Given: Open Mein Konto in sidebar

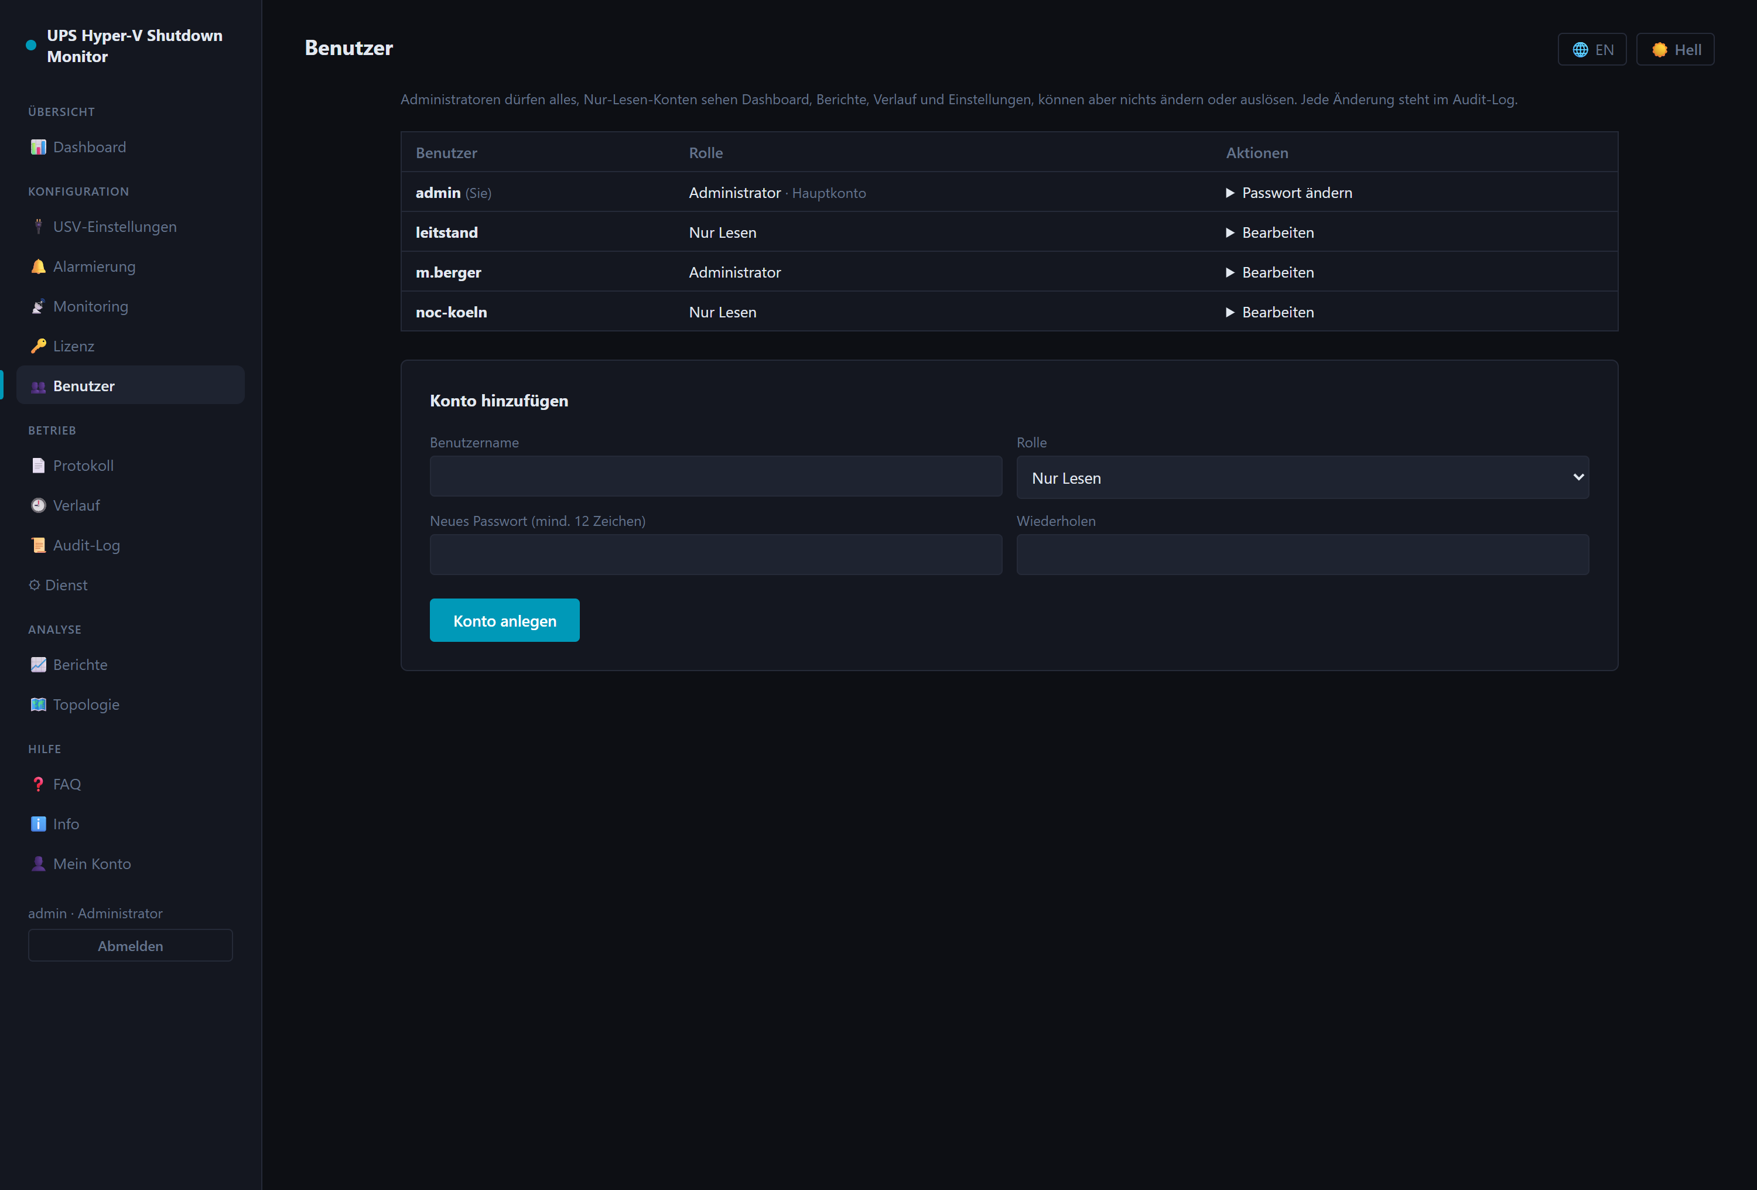Looking at the screenshot, I should (130, 863).
